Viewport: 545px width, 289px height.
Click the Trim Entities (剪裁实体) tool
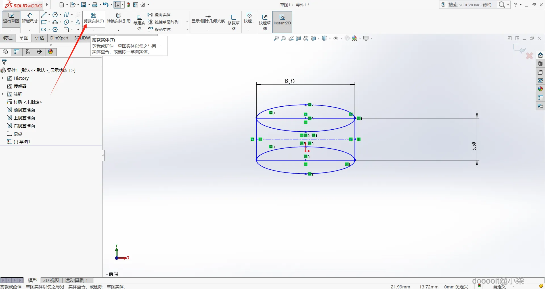(94, 18)
